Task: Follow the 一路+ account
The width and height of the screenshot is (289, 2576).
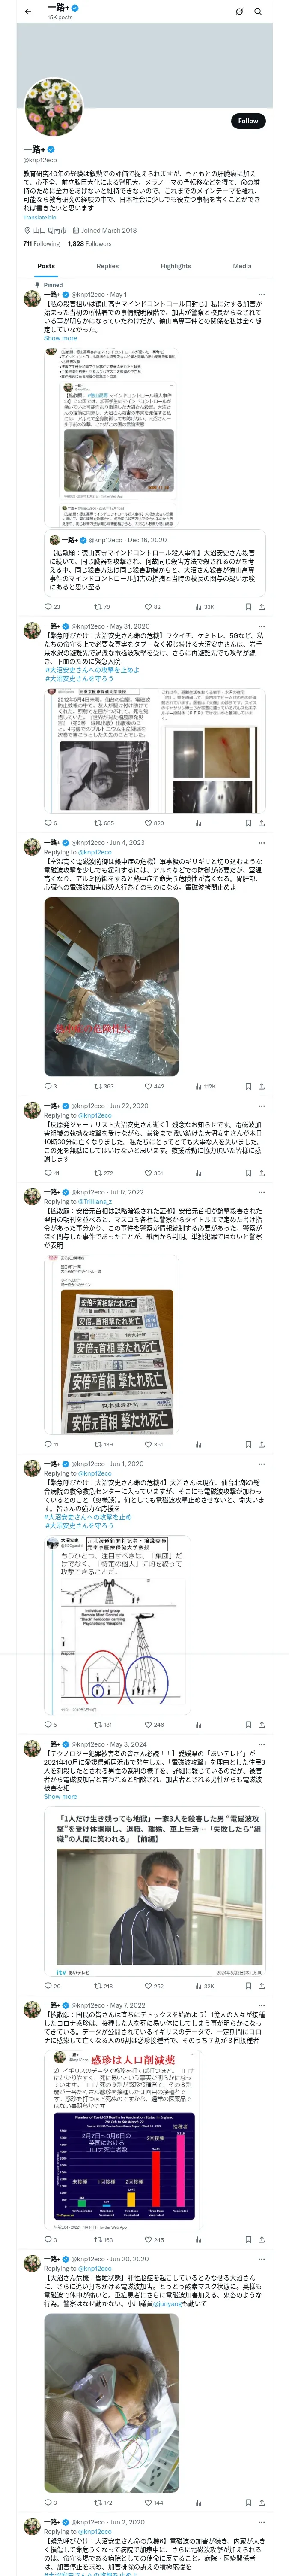Action: click(x=248, y=121)
